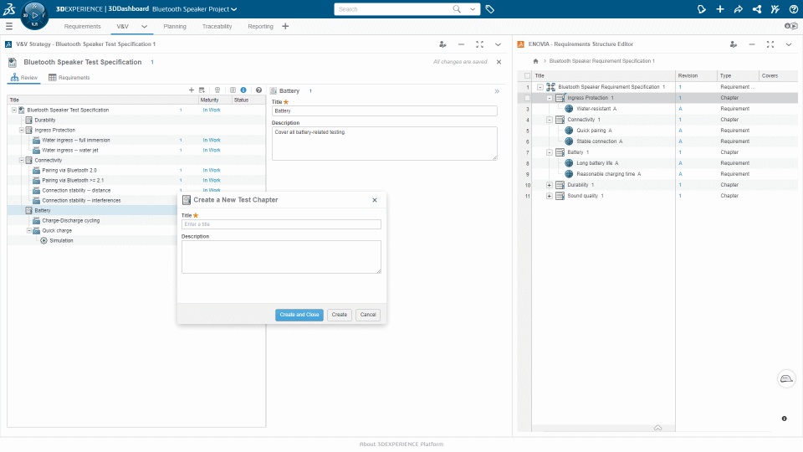Select the Review tab in V&V Strategy
The image size is (803, 452).
tap(24, 77)
